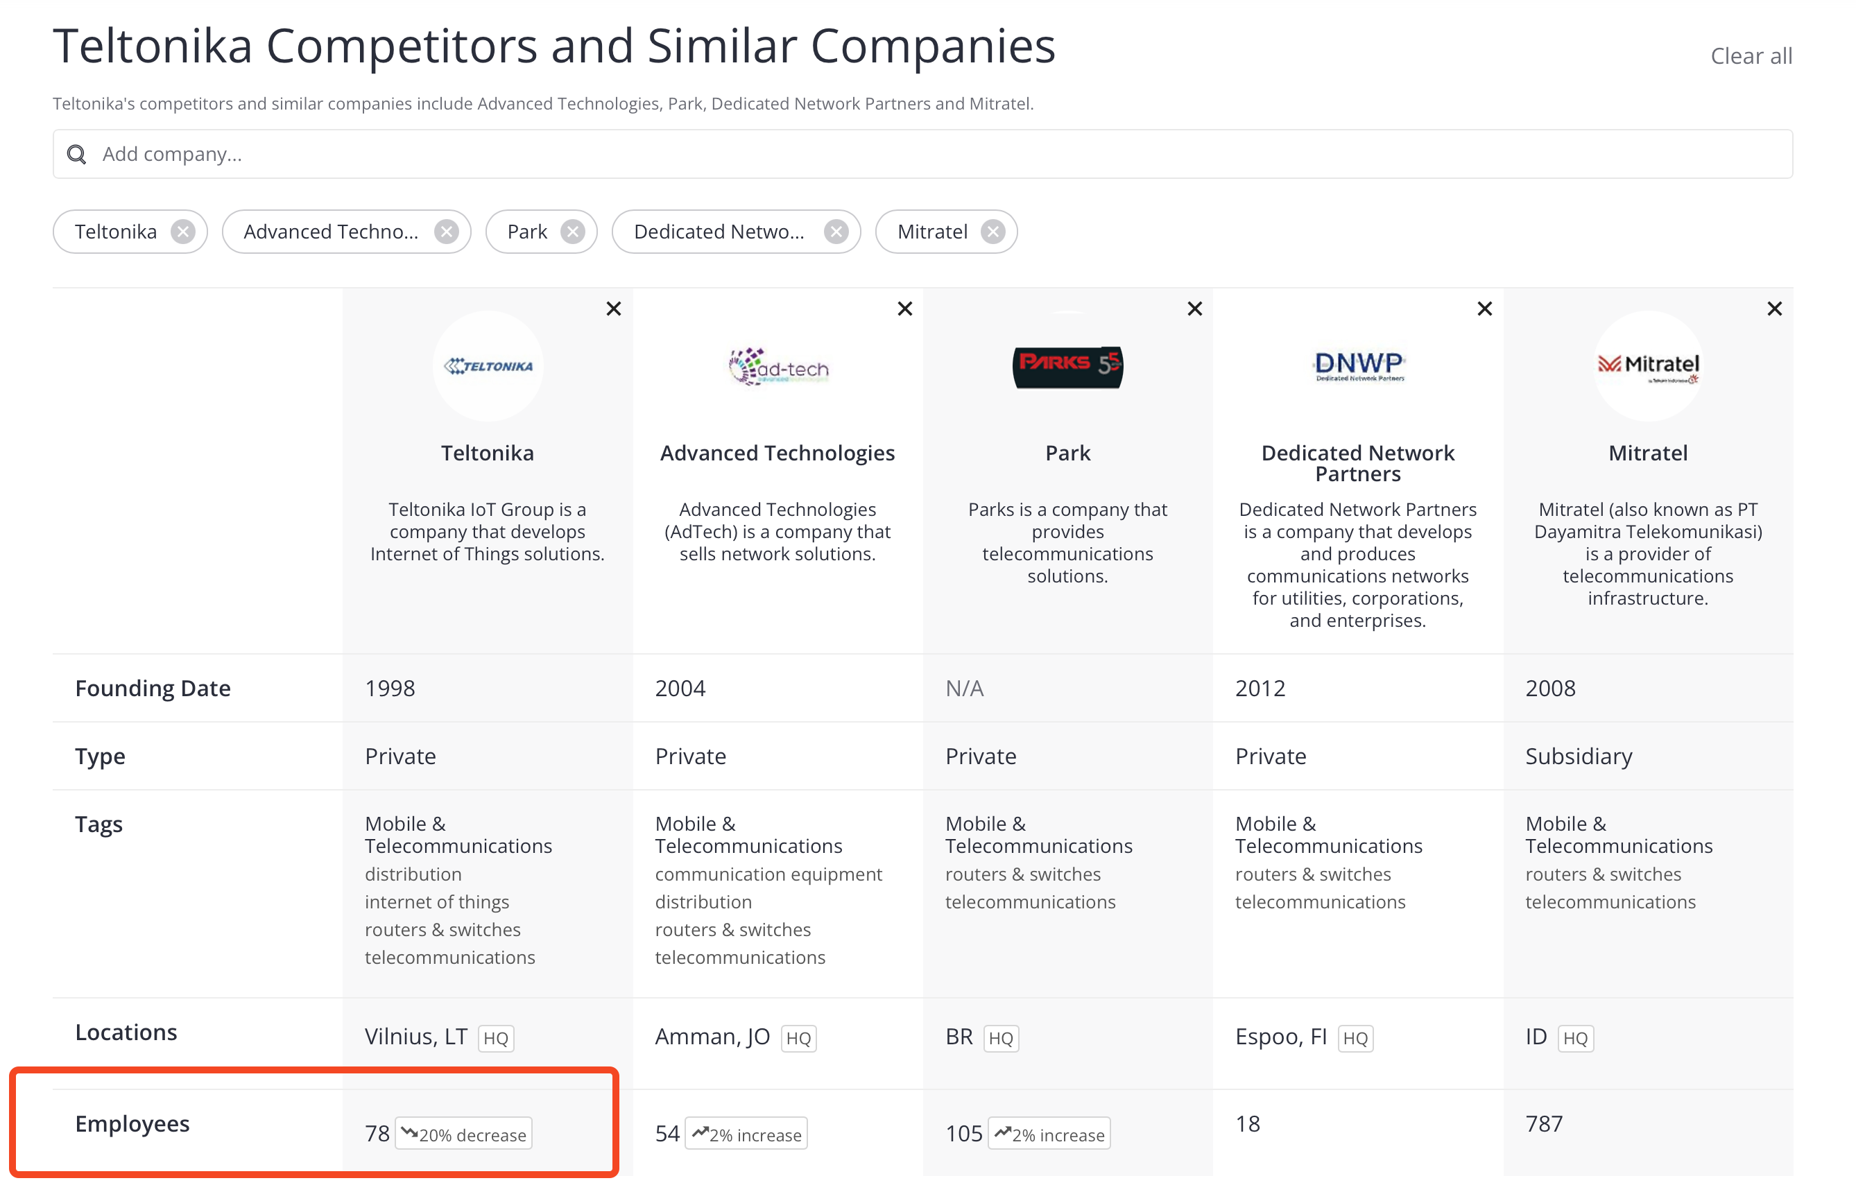Close the Park comparison column

point(1195,309)
